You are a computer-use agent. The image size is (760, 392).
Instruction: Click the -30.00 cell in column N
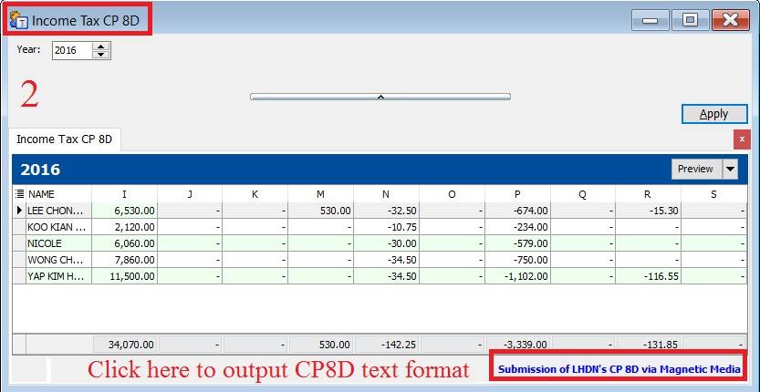[386, 243]
